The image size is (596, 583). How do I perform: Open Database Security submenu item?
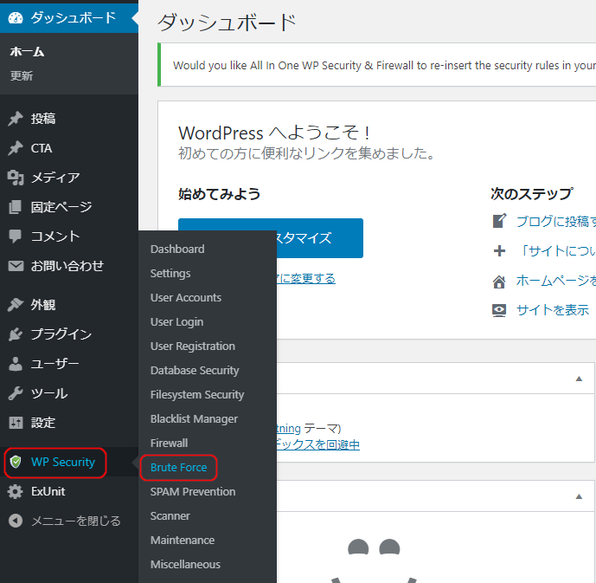[195, 370]
